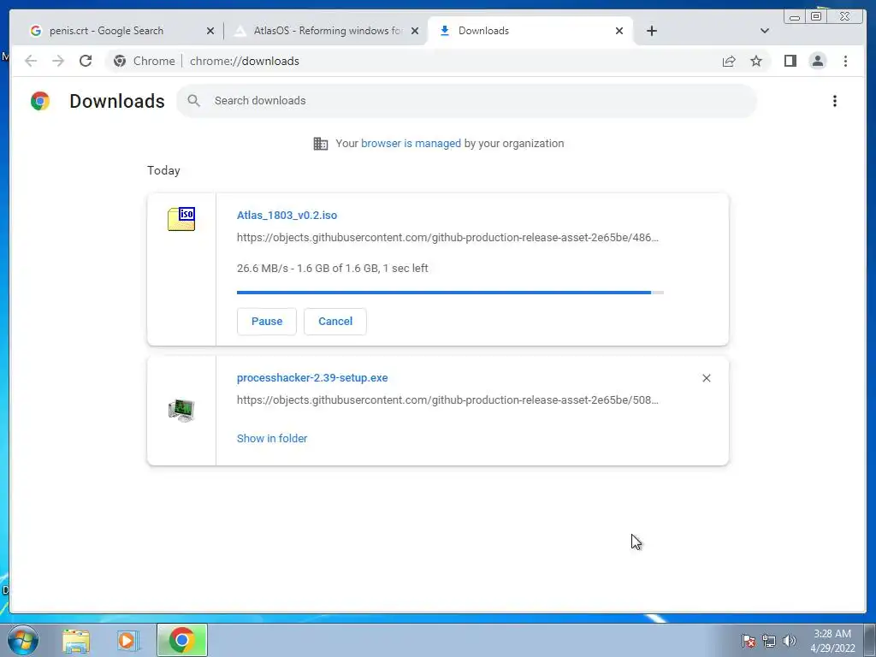Click the managed organization building icon
The width and height of the screenshot is (876, 657).
(x=321, y=144)
